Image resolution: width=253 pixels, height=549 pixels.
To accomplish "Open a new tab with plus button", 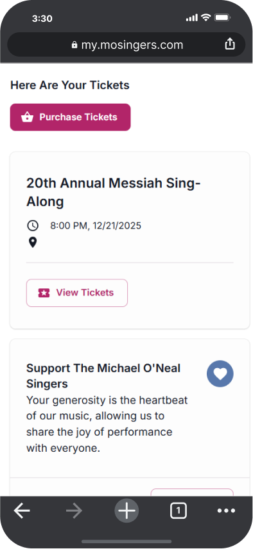I will [x=126, y=511].
